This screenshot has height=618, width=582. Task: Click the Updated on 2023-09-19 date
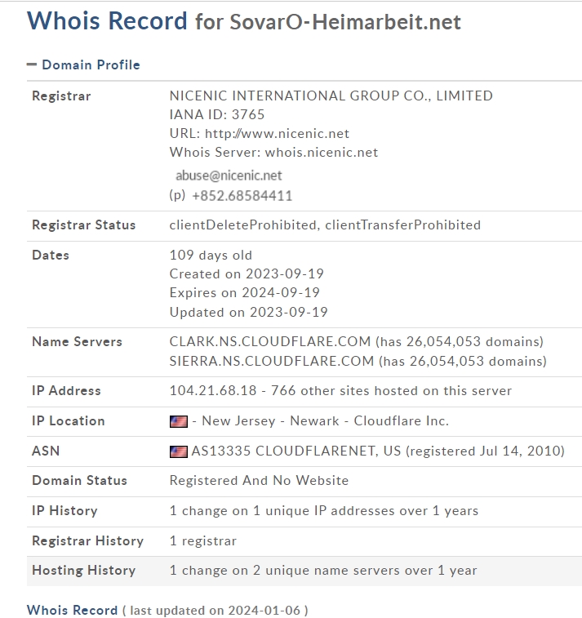249,312
